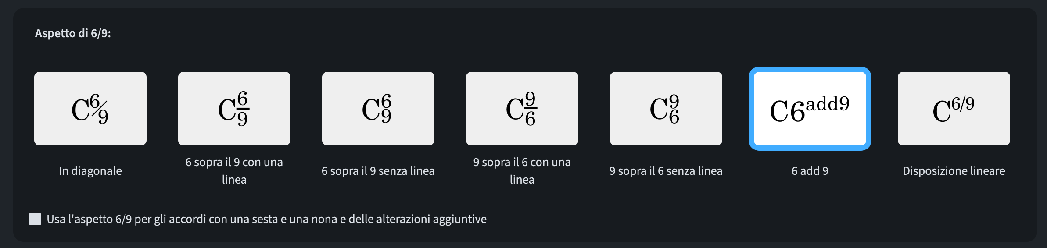Click the fraction line in the 6-over-9 tile
This screenshot has height=248, width=1047.
pyautogui.click(x=243, y=109)
